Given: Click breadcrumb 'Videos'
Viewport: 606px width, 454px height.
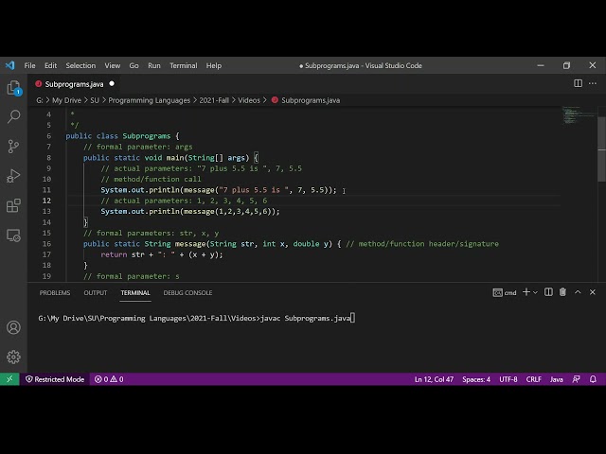Looking at the screenshot, I should click(x=249, y=100).
